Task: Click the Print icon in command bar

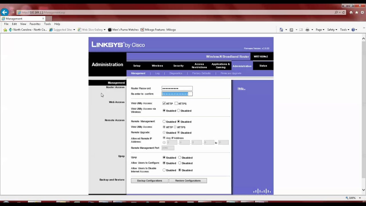Action: point(307,30)
